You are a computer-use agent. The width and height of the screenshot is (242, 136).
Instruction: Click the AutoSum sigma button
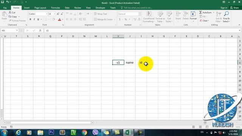pyautogui.click(x=205, y=12)
